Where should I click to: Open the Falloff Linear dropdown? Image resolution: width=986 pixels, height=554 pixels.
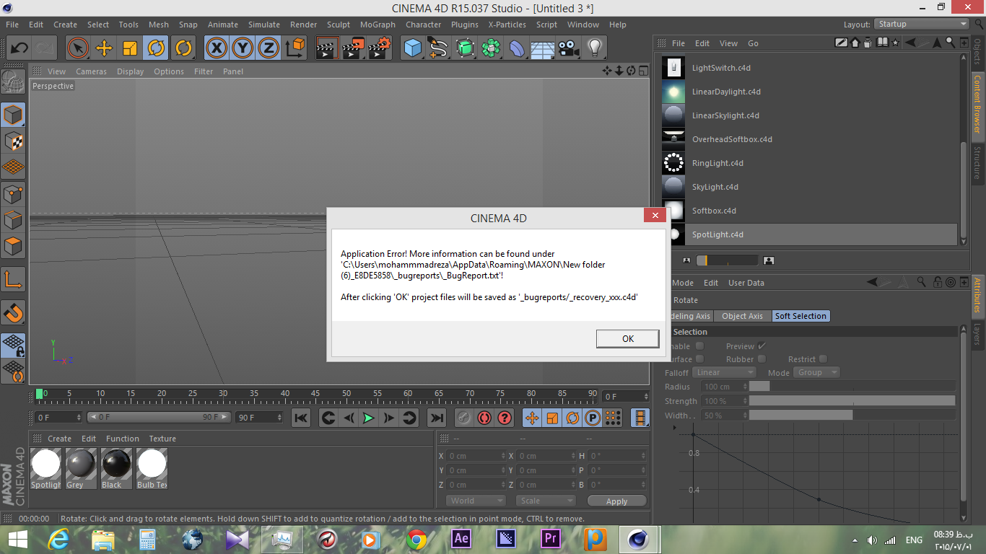coord(724,372)
